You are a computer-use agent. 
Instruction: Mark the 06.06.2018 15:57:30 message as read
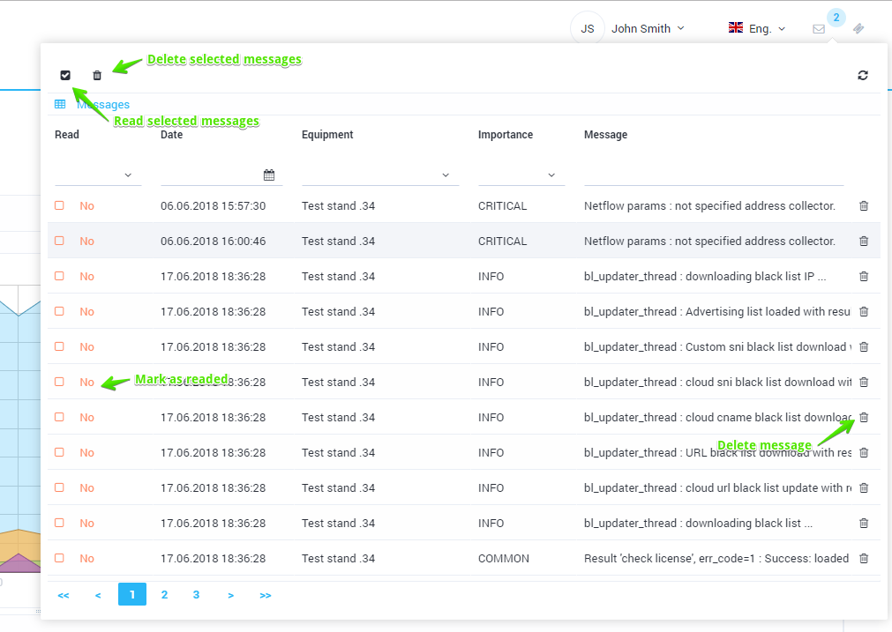click(x=60, y=206)
